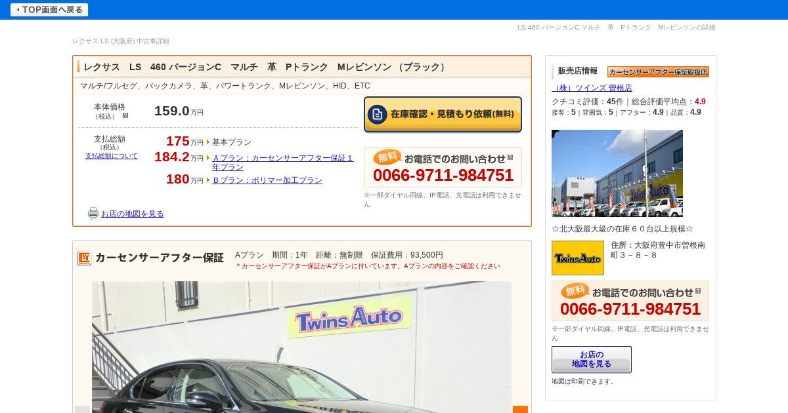The width and height of the screenshot is (788, 413).
Task: Click Aプラン 期間：1年 warranty details
Action: pyautogui.click(x=339, y=255)
